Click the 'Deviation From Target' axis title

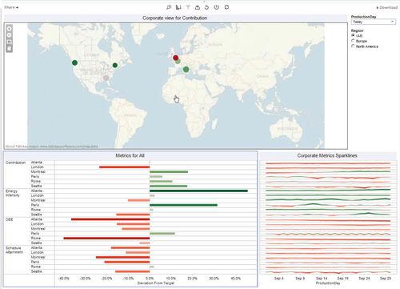pos(156,283)
